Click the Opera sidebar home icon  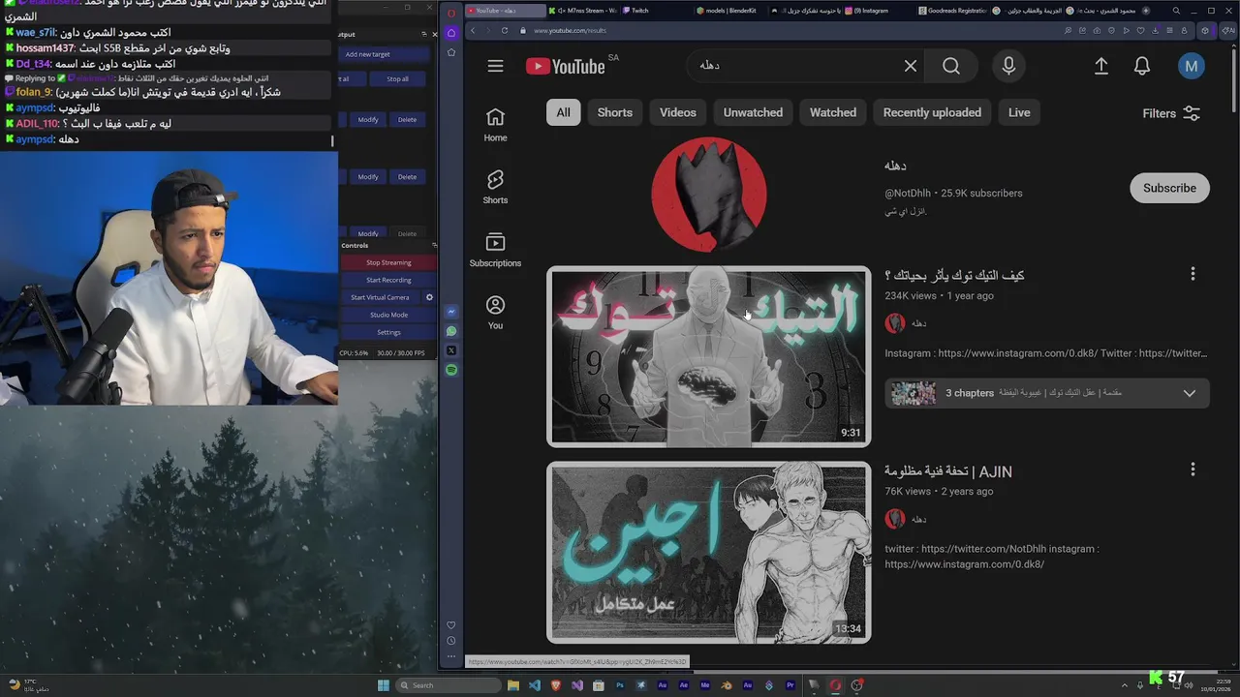coord(451,33)
